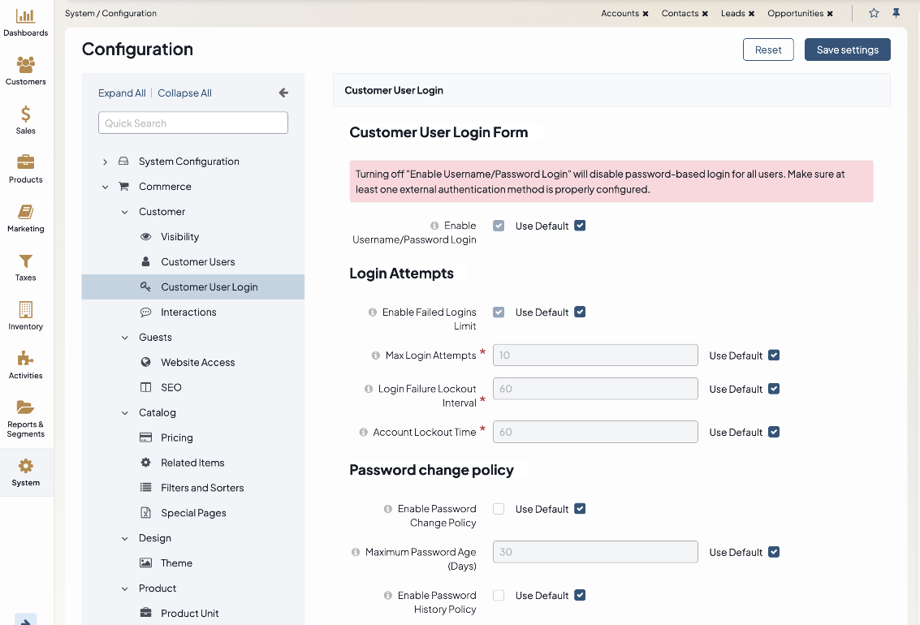
Task: Go to Sales dollar icon
Action: [x=25, y=114]
